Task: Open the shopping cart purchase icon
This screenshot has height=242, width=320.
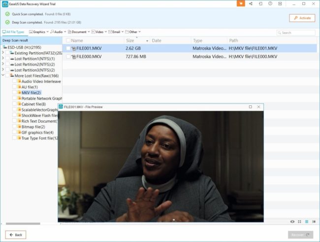Action: click(241, 3)
